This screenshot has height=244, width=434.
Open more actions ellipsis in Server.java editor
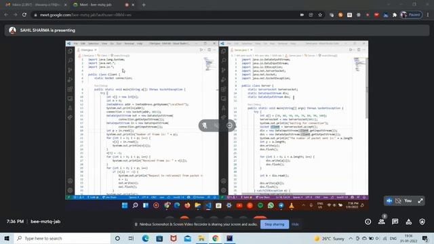364,49
